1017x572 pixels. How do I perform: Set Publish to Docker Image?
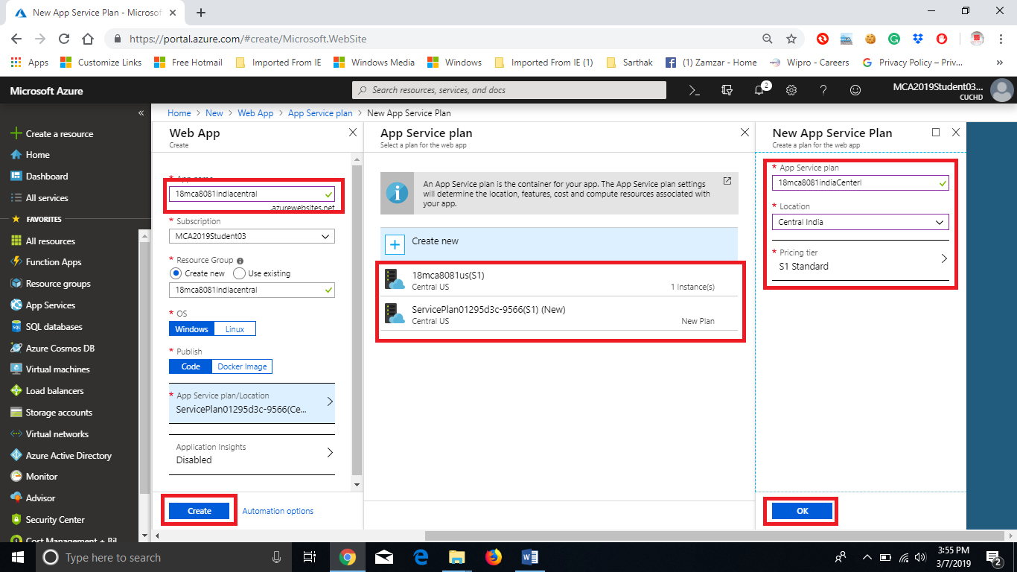242,366
